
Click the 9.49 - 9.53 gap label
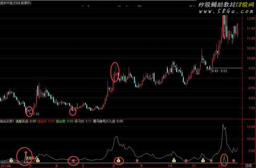[x=219, y=71]
